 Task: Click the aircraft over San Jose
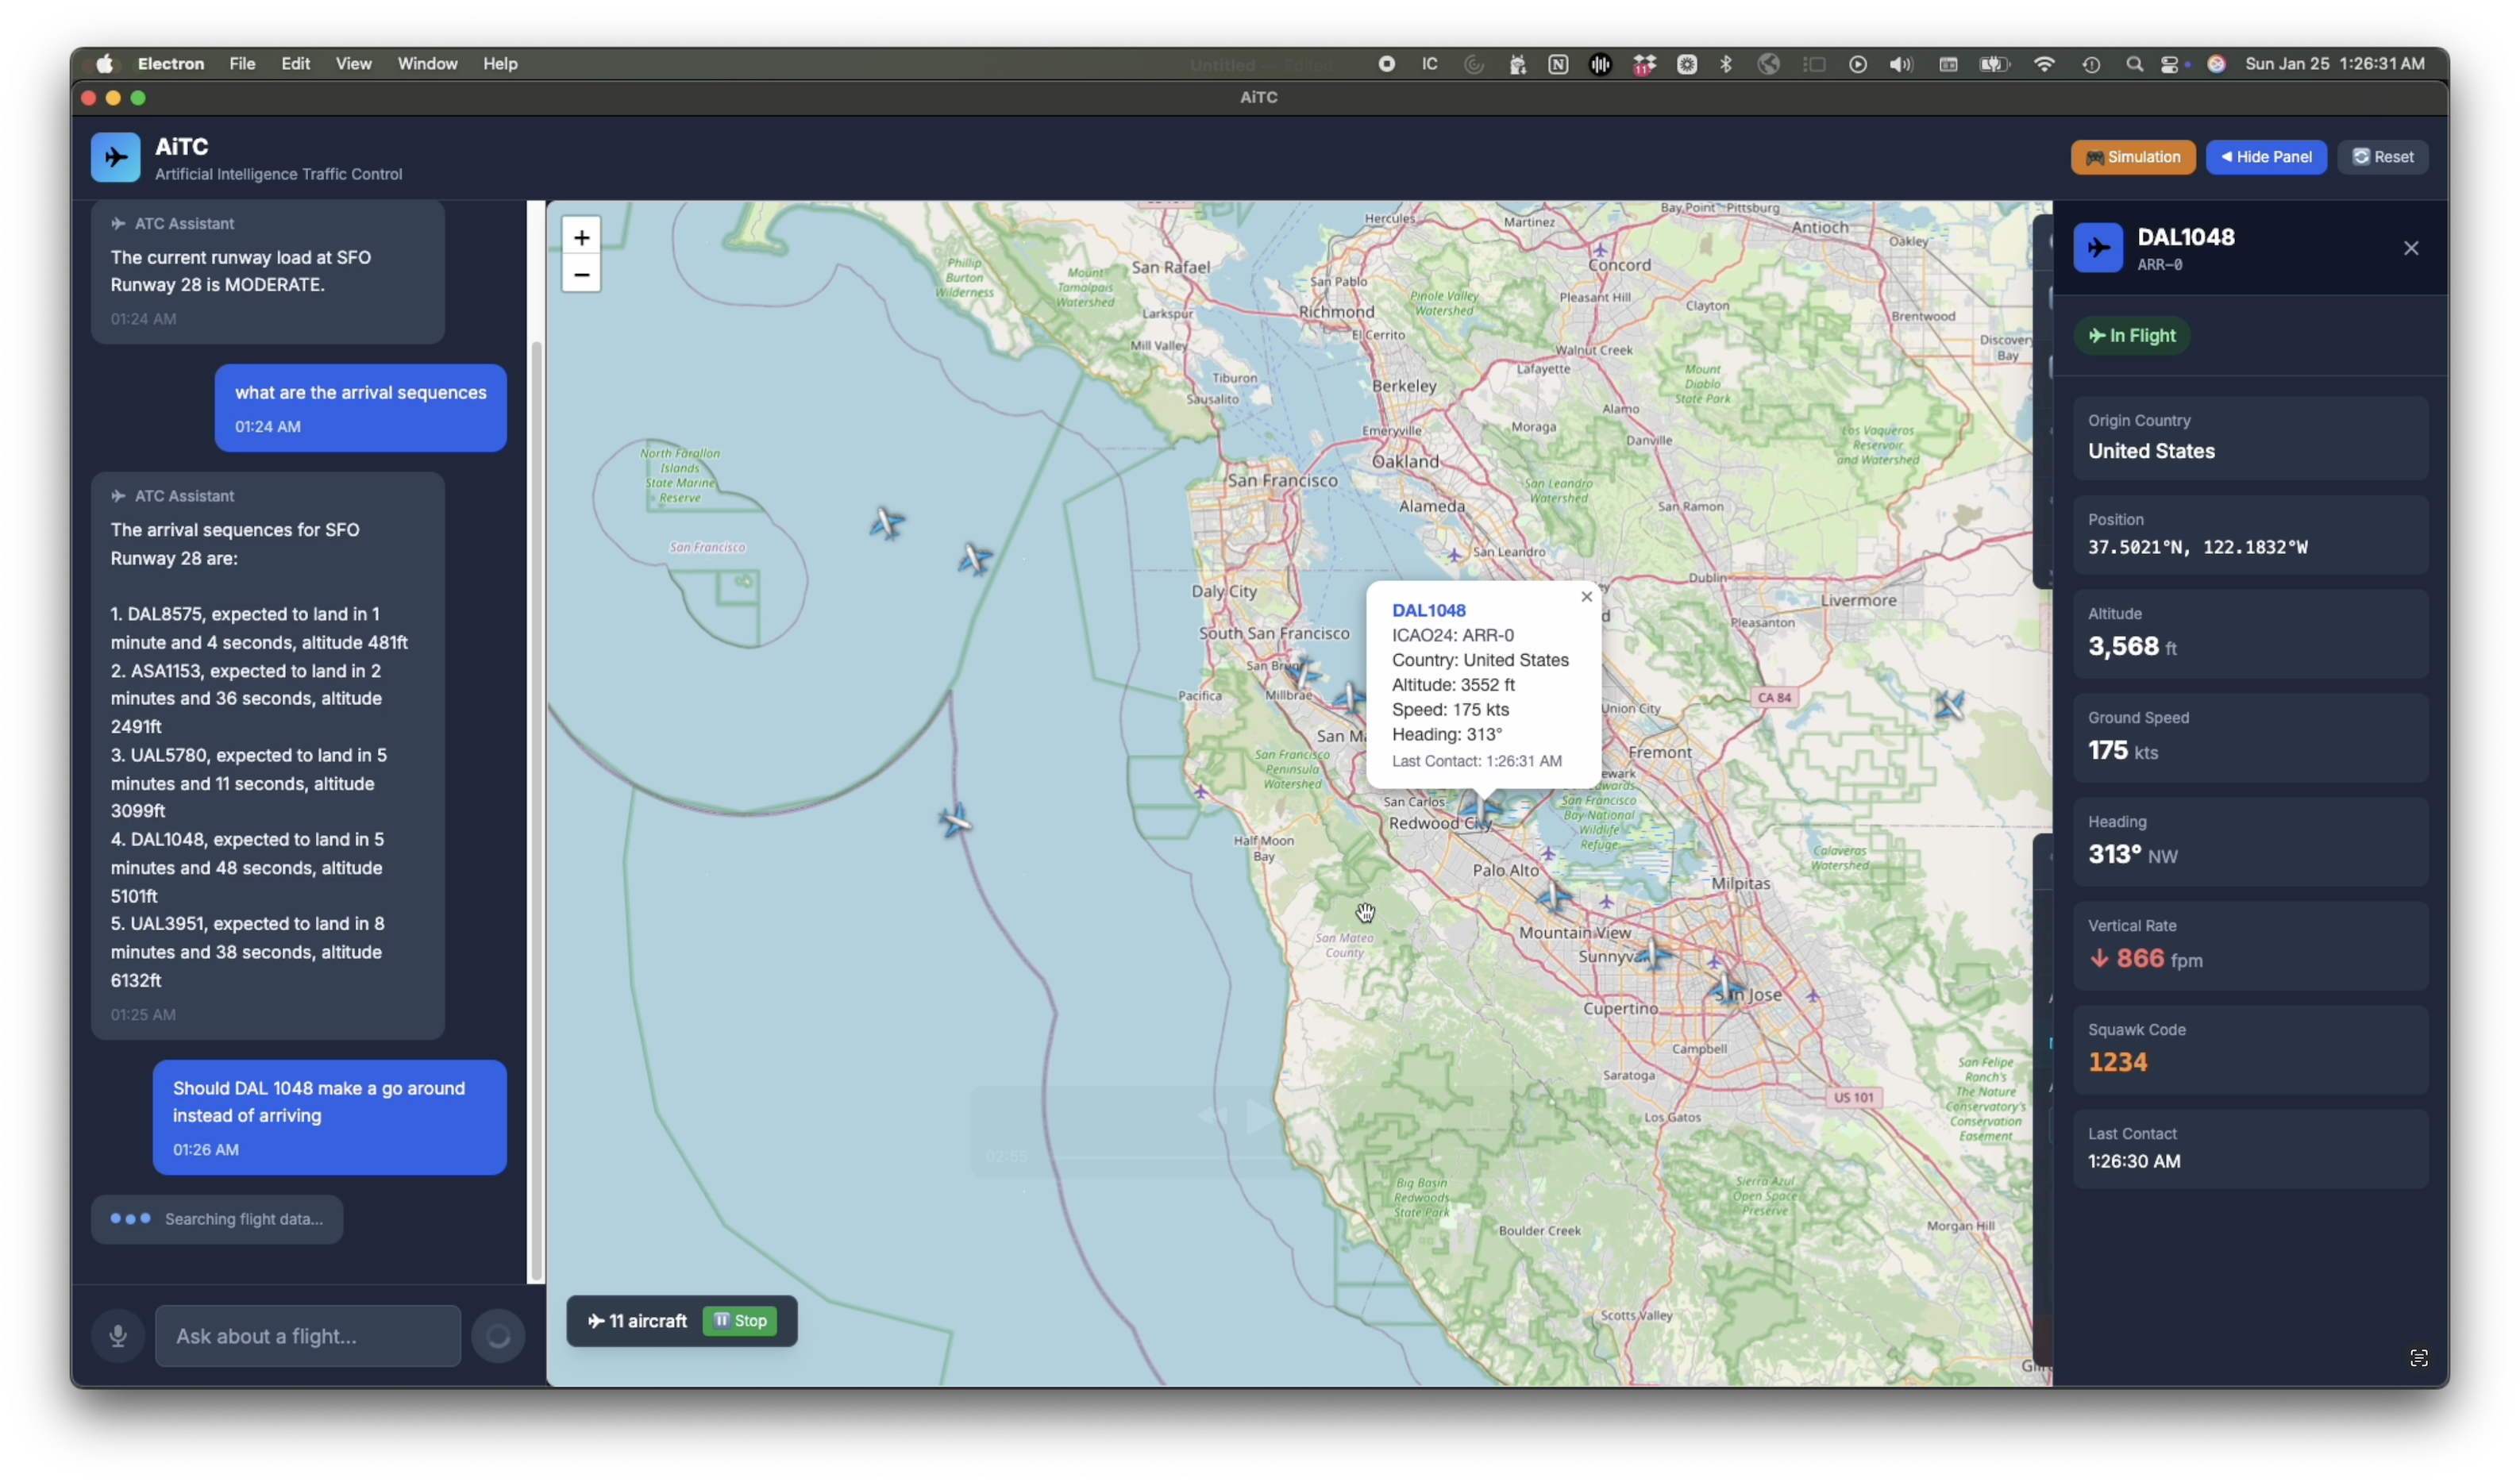pos(1725,989)
